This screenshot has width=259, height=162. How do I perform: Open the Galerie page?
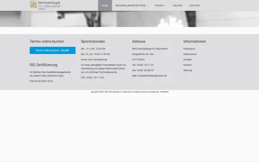(x=177, y=6)
